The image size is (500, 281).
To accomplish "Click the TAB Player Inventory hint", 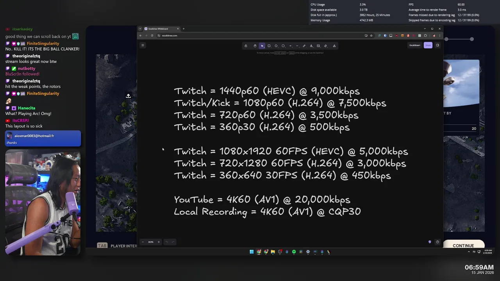I will click(117, 246).
